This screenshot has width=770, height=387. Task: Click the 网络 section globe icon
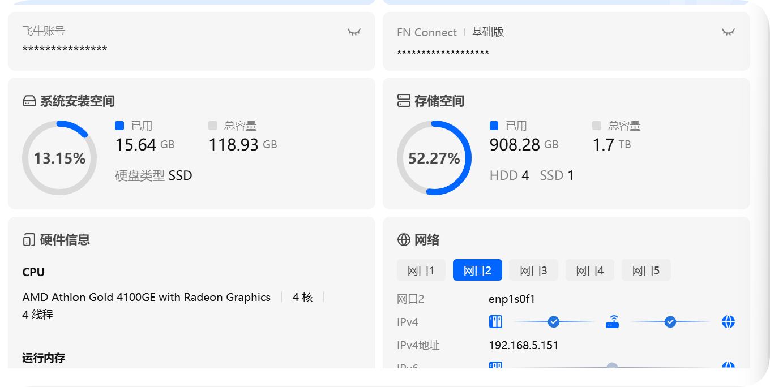402,239
